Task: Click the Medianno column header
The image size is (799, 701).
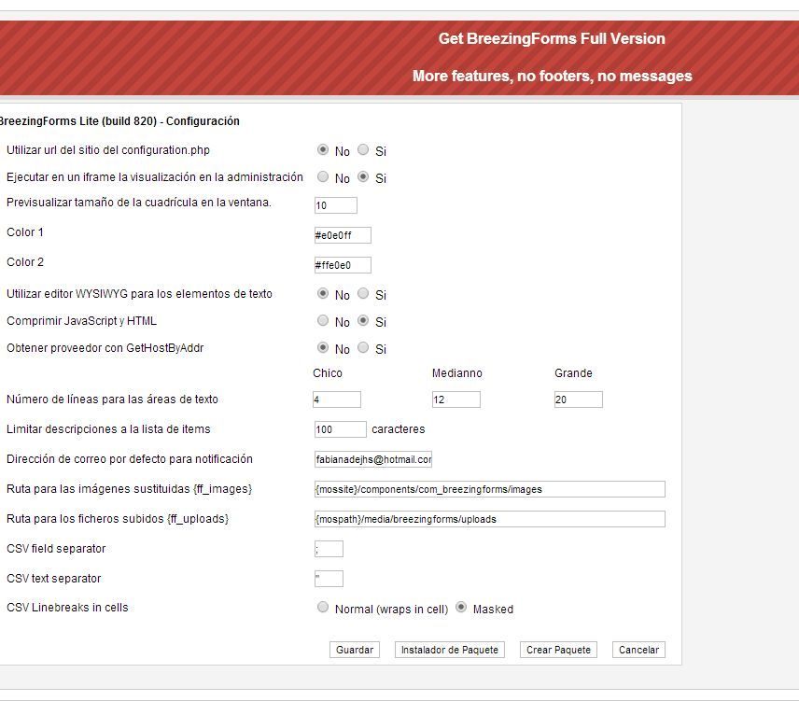Action: pyautogui.click(x=457, y=373)
